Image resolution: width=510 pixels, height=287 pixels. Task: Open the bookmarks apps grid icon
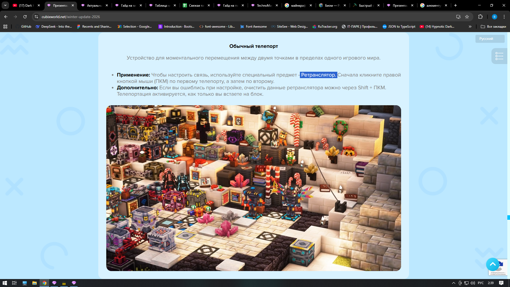pyautogui.click(x=5, y=27)
